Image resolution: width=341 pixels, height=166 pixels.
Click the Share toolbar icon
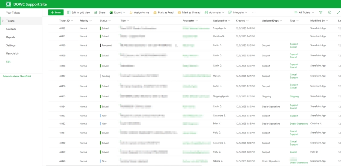point(95,12)
